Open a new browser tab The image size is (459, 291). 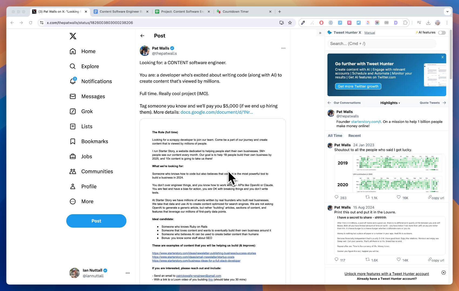280,12
